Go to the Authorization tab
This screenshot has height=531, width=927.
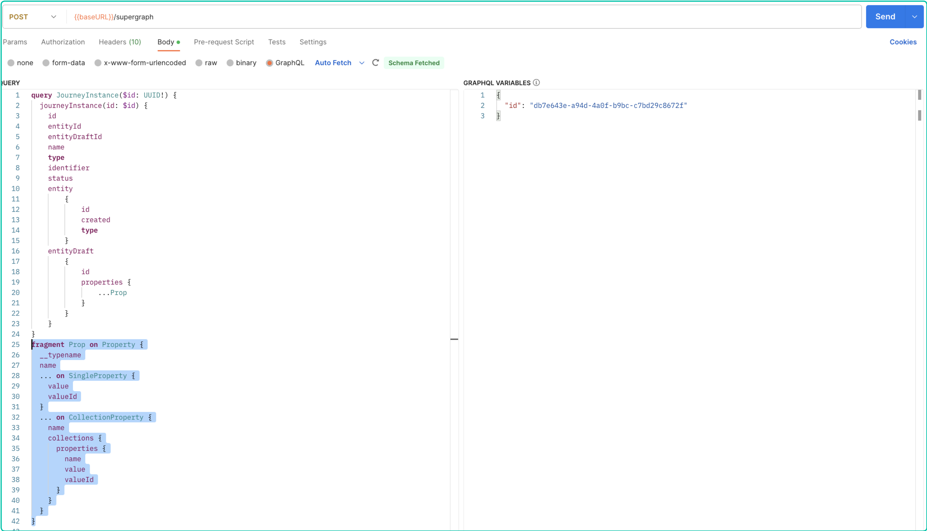point(63,42)
